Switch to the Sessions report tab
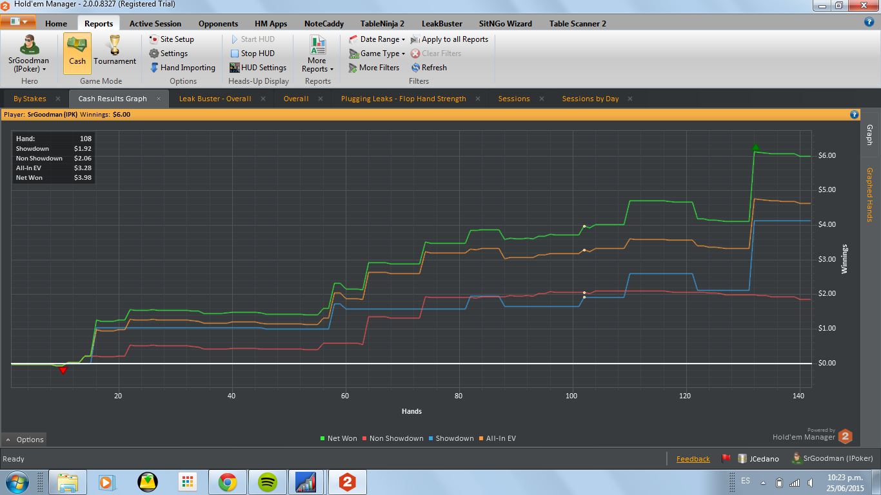This screenshot has height=495, width=881. [514, 99]
